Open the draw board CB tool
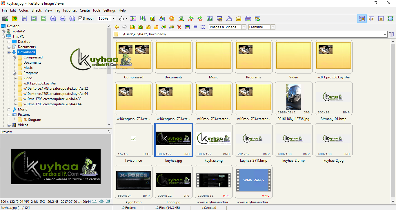Image resolution: width=396 pixels, height=210 pixels. point(162,19)
